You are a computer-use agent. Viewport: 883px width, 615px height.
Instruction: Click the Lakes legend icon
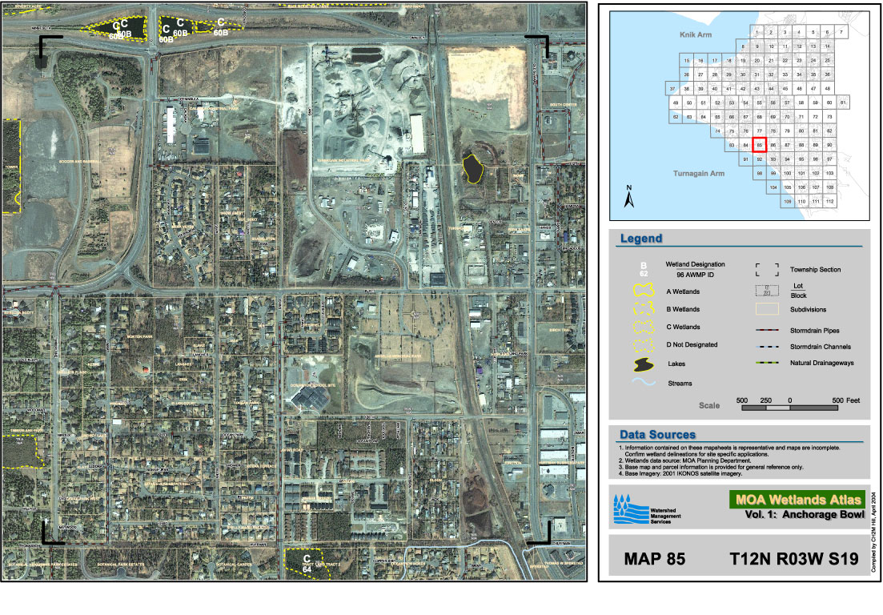644,364
